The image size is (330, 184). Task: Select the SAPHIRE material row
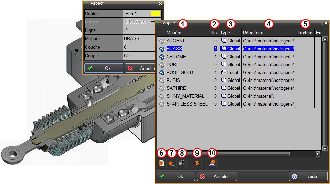177,88
